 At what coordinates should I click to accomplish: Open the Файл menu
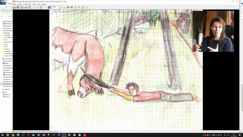(x=15, y=4)
